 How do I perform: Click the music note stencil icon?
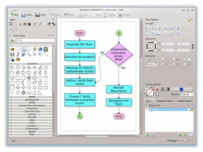pyautogui.click(x=18, y=54)
